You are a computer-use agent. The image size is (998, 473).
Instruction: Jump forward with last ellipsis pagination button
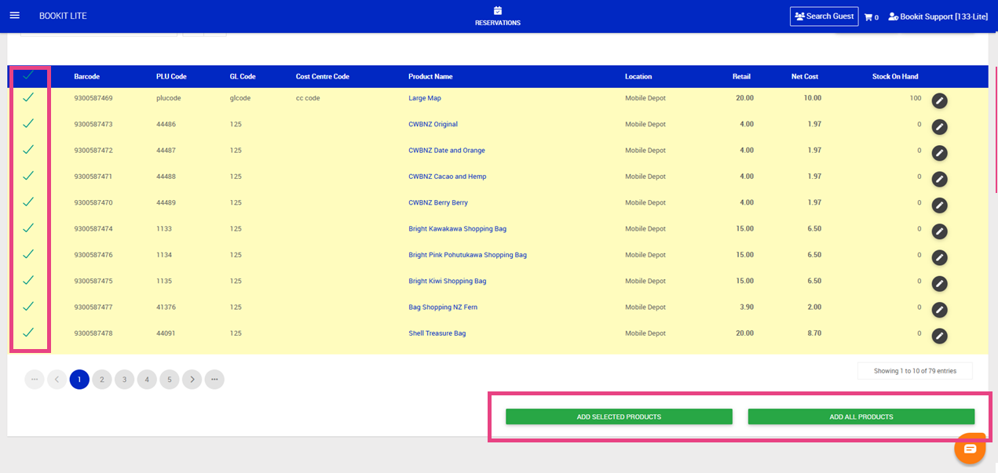pyautogui.click(x=214, y=380)
